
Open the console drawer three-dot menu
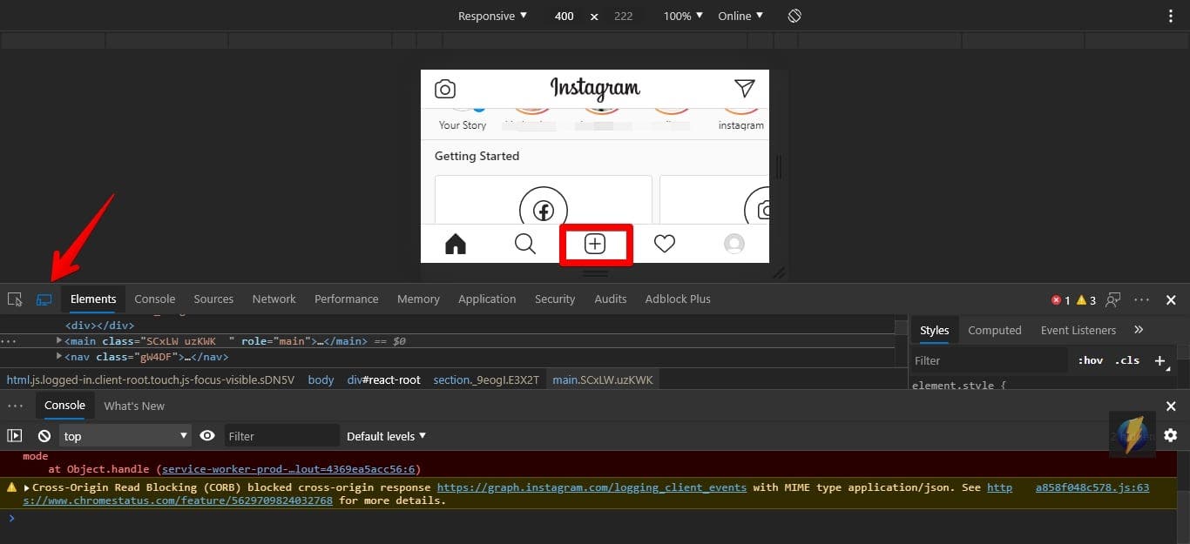[15, 406]
